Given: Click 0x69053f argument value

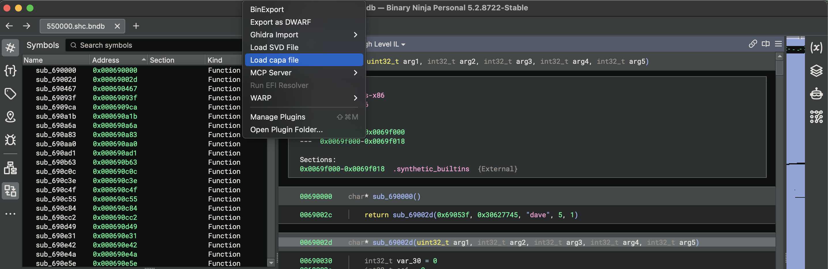Looking at the screenshot, I should click(453, 215).
